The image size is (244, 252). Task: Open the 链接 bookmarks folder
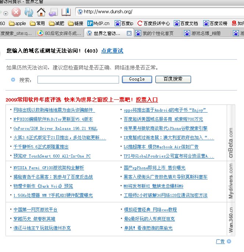75,24
